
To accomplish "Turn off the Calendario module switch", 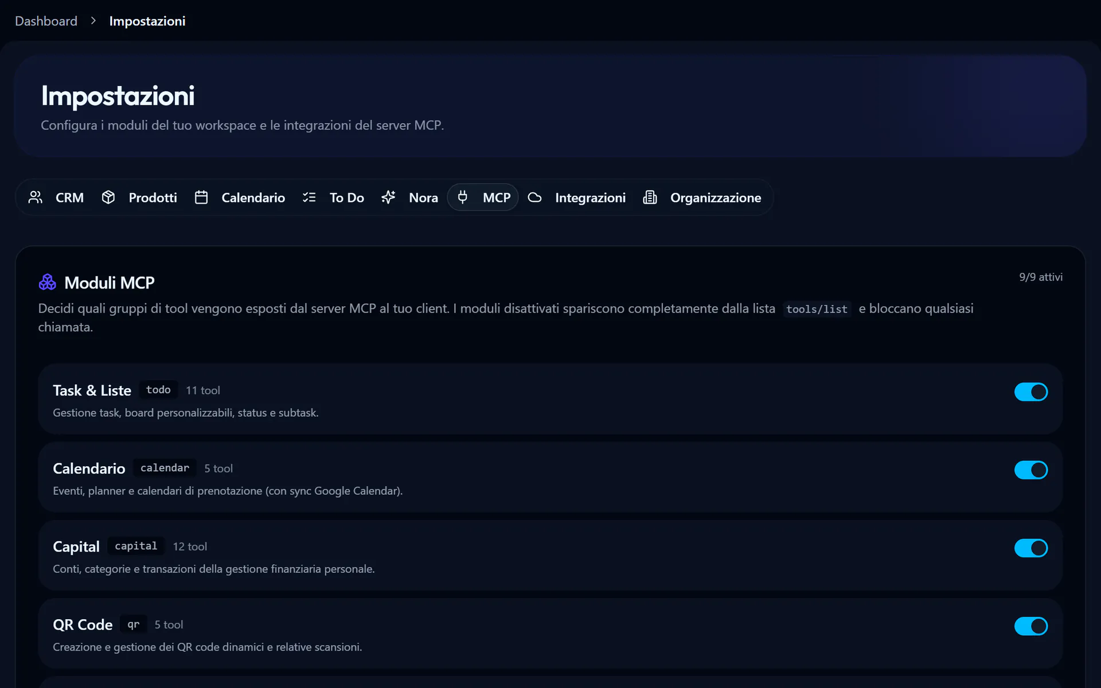I will click(x=1031, y=470).
